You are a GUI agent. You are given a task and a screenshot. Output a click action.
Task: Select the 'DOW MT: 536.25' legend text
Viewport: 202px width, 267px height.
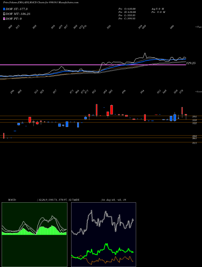[x=18, y=14]
